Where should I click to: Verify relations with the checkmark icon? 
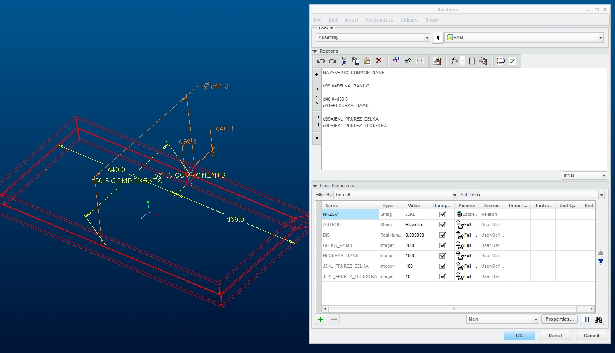coord(512,61)
